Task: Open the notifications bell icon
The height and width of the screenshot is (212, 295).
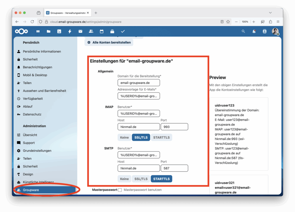Action: [254, 31]
